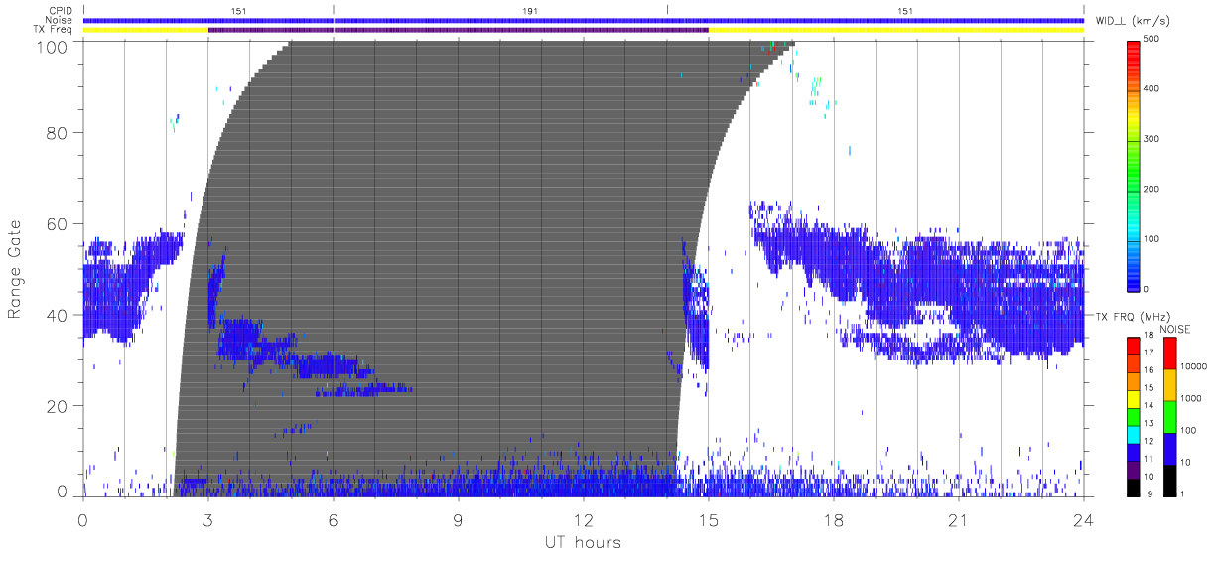Click the 1000 tick in the NOISE legend
Screen dimensions: 1219x563
(x=1192, y=398)
